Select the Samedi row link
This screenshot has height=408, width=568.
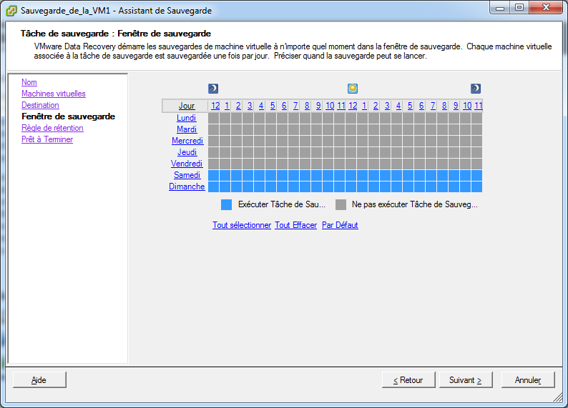tap(187, 175)
